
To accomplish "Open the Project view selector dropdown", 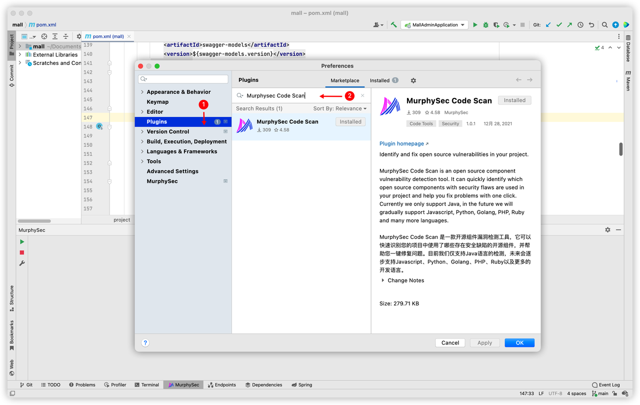I will [x=29, y=36].
